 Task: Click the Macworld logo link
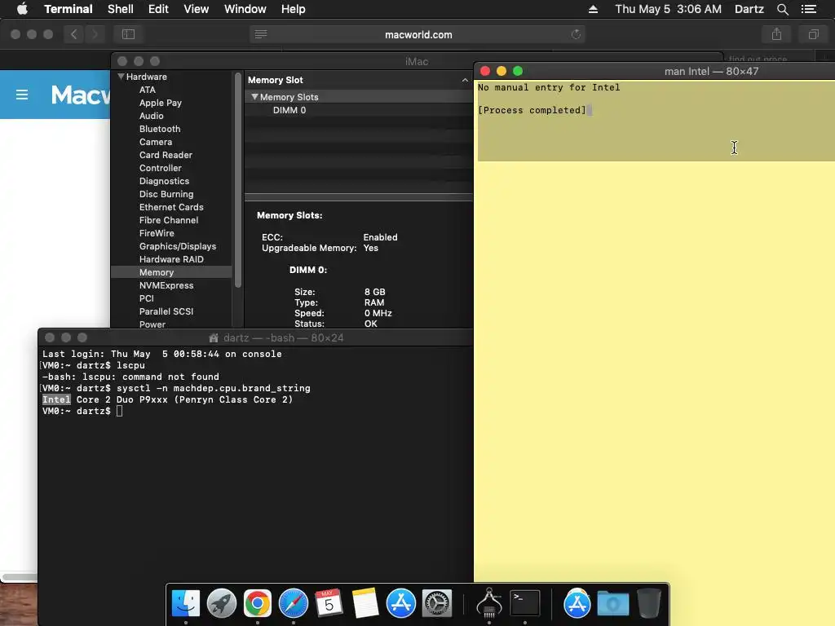(x=81, y=95)
